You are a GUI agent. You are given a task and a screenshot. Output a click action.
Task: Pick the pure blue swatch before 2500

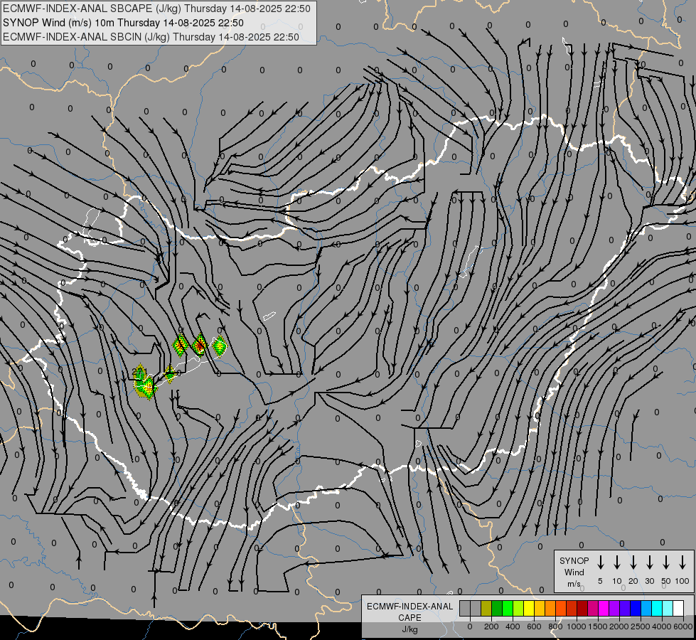coord(635,609)
